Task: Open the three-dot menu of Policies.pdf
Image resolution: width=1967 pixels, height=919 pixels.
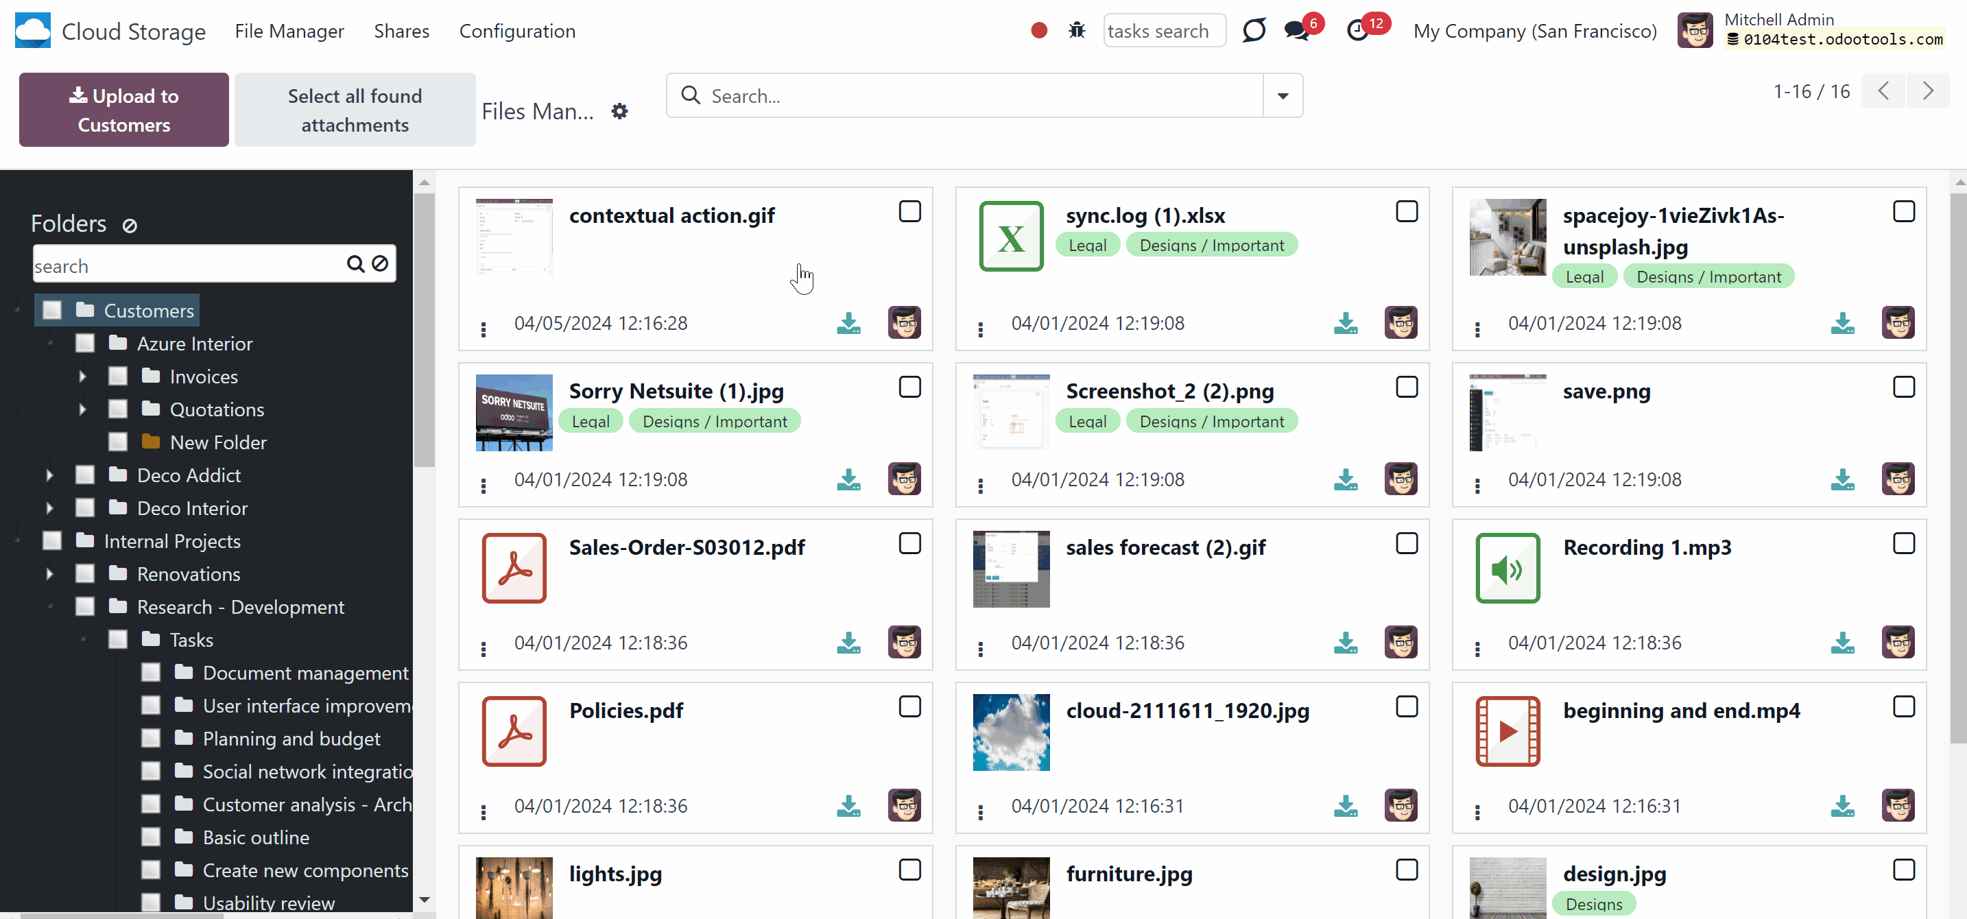Action: (x=484, y=812)
